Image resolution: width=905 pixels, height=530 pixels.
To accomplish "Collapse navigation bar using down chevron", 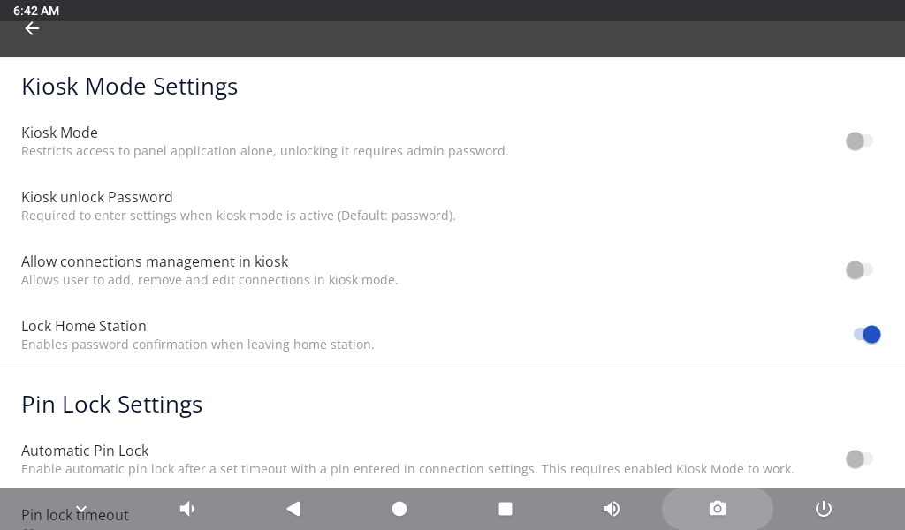I will point(81,509).
